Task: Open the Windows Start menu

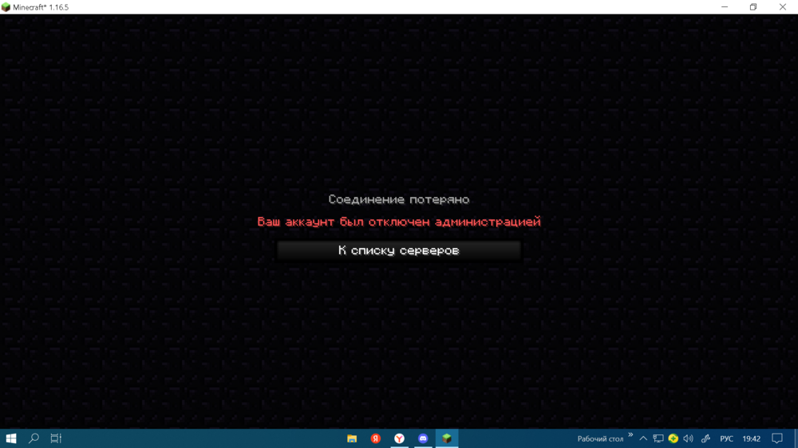Action: (x=10, y=438)
